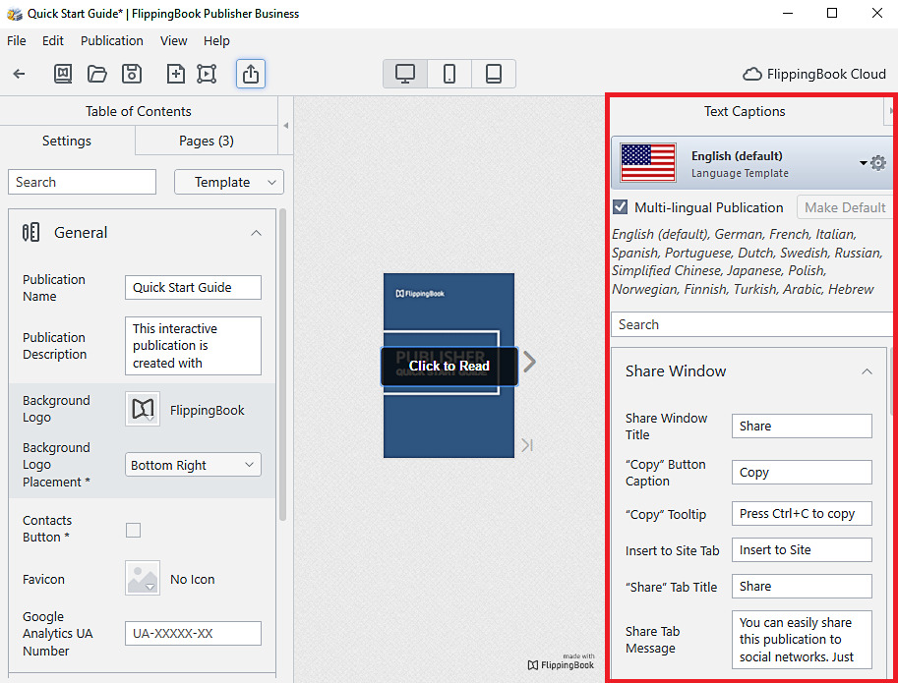898x683 pixels.
Task: Click the Favicon No Icon thumbnail
Action: (143, 578)
